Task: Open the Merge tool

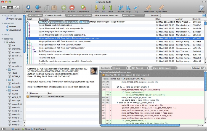Action: click(x=128, y=7)
